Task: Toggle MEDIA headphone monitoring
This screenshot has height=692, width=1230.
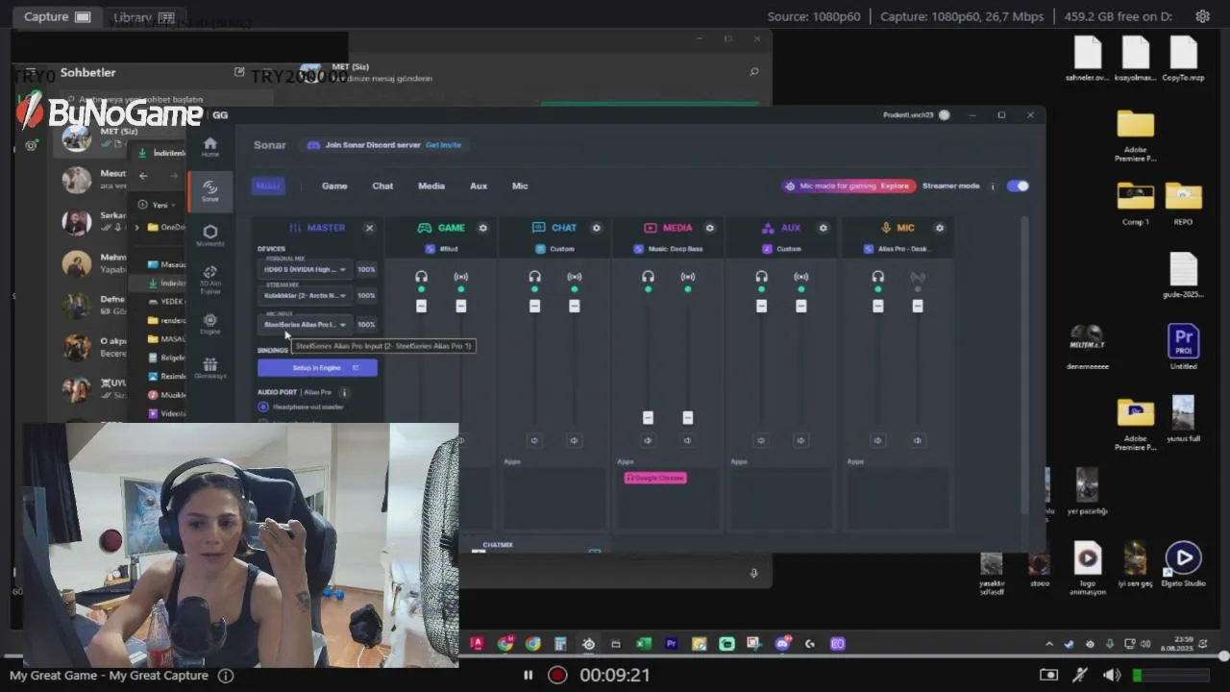Action: point(648,277)
